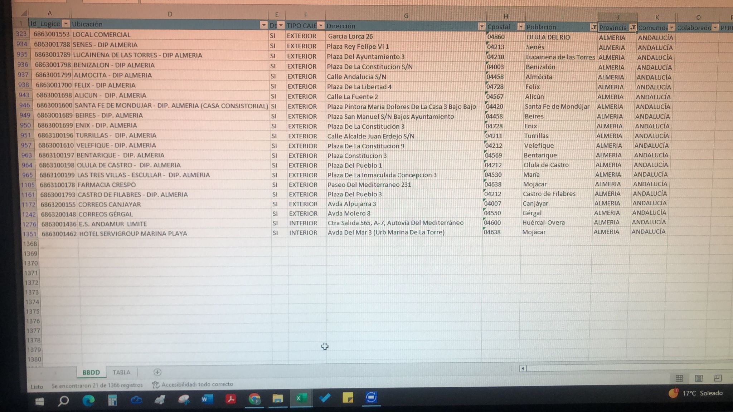Open the Población filter dropdown
This screenshot has height=412, width=733.
coord(593,27)
